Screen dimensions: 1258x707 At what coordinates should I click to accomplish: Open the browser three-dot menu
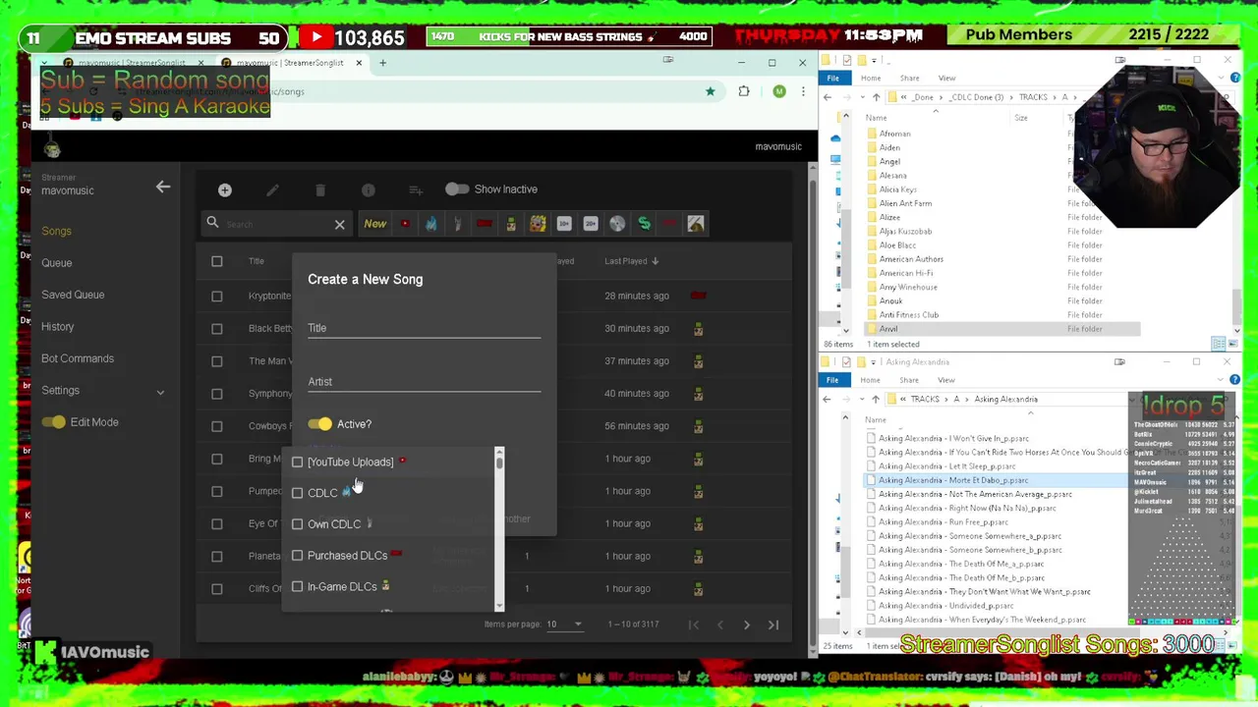click(803, 91)
